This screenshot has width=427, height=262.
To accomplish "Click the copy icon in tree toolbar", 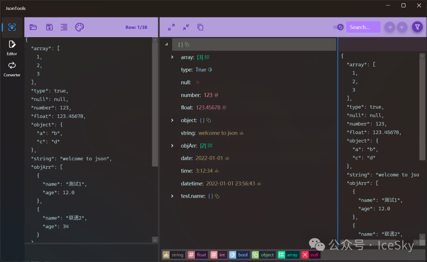I will (x=200, y=27).
